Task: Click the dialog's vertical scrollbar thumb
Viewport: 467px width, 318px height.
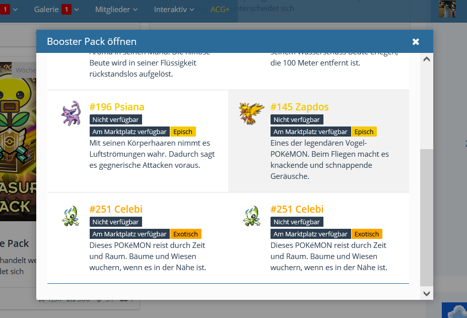Action: pyautogui.click(x=426, y=217)
